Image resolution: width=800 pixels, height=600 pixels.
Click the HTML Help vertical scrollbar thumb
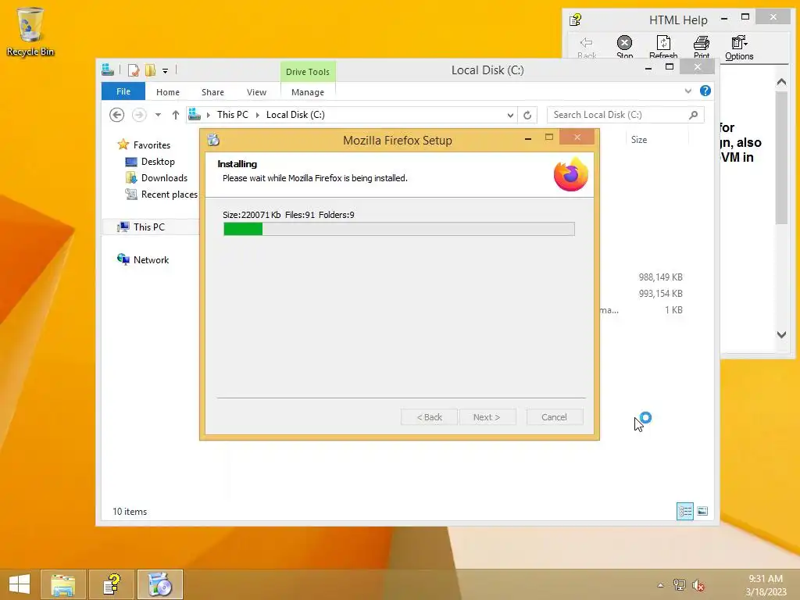[781, 156]
